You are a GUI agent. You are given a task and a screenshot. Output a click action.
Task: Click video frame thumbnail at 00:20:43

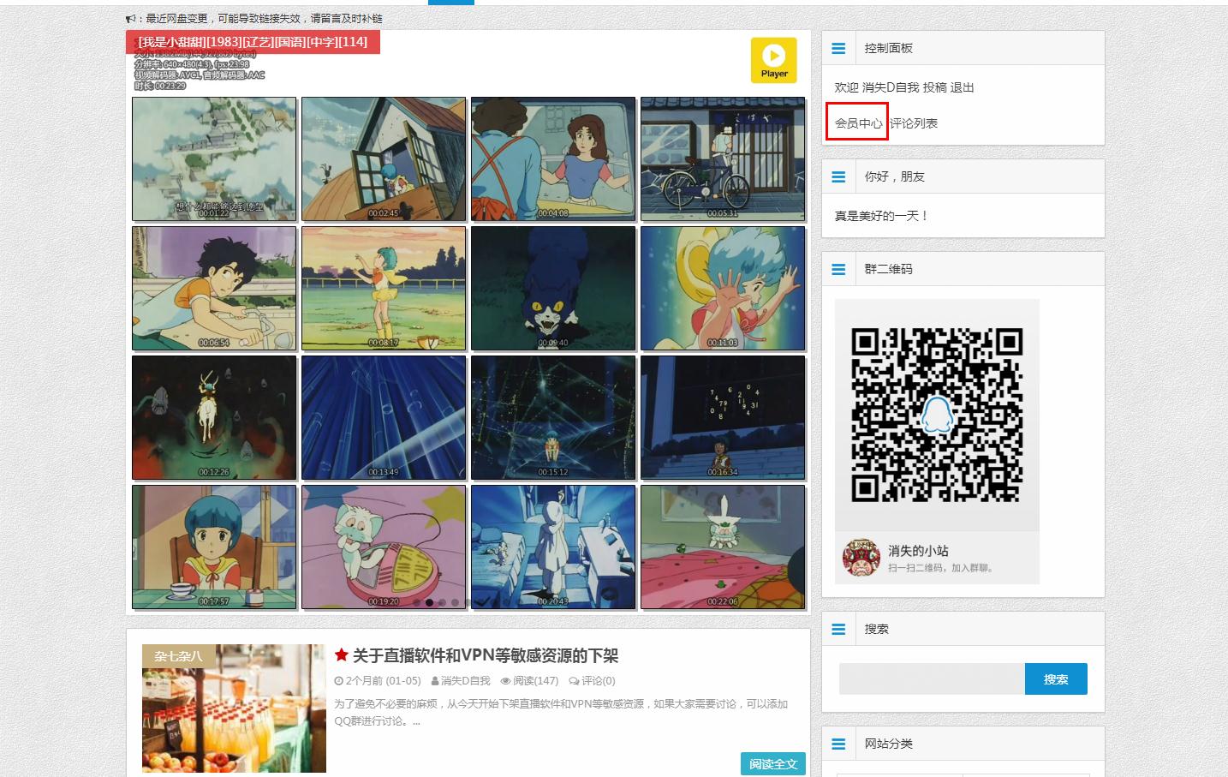pos(553,547)
